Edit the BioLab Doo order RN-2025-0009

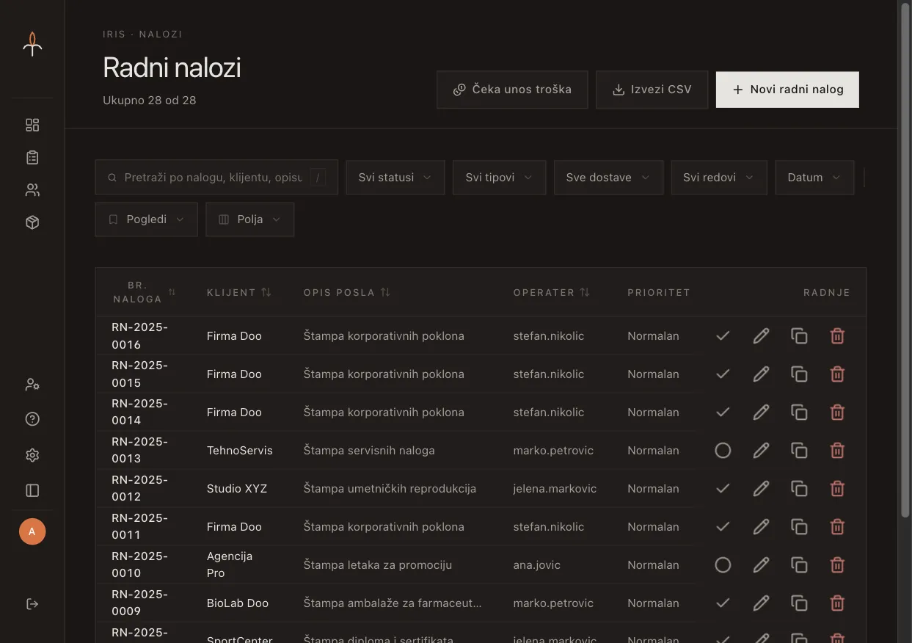tap(761, 603)
